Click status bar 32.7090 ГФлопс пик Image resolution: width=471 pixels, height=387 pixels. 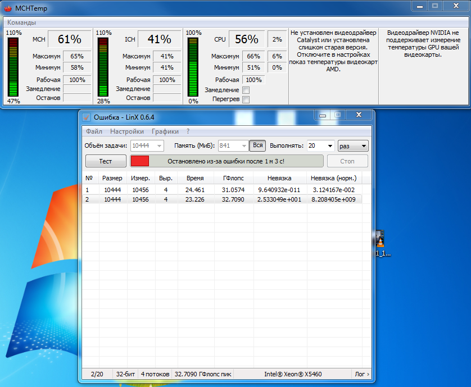tap(203, 374)
